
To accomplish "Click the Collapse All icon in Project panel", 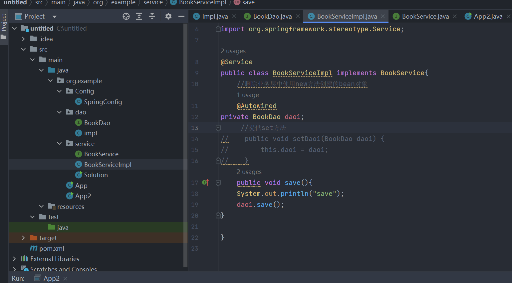I will pyautogui.click(x=152, y=16).
